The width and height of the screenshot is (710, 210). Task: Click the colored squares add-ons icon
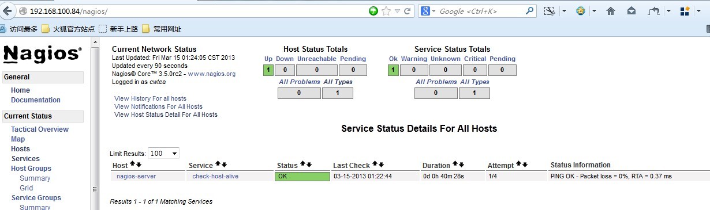[x=685, y=11]
